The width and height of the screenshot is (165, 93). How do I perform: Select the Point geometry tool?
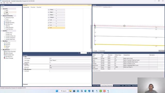tap(7, 11)
